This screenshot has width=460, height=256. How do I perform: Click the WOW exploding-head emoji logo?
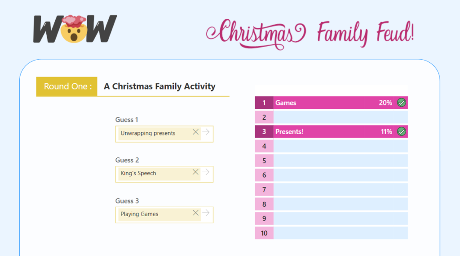[x=75, y=29]
